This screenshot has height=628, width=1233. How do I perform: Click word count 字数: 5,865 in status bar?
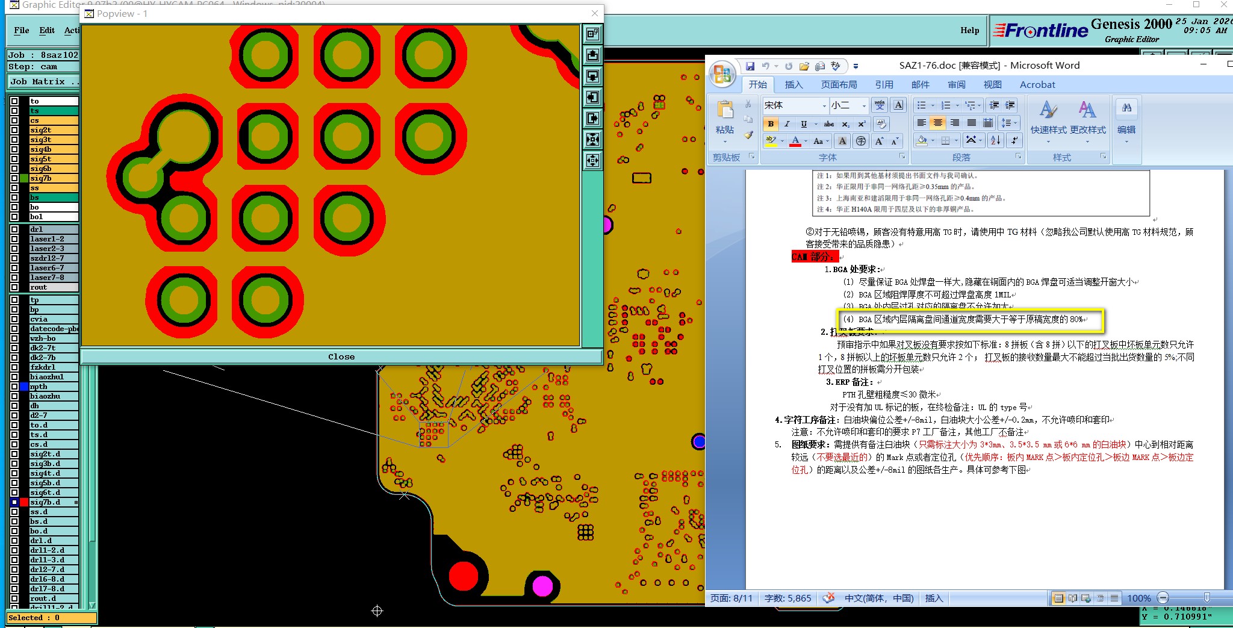pyautogui.click(x=788, y=598)
